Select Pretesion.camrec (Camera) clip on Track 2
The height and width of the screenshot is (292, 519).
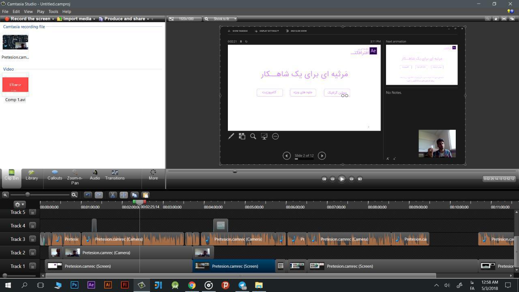tap(127, 253)
